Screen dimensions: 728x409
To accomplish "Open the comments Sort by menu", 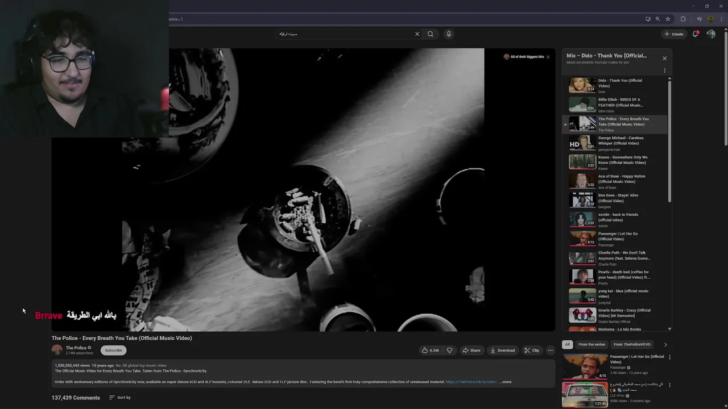I will 120,398.
